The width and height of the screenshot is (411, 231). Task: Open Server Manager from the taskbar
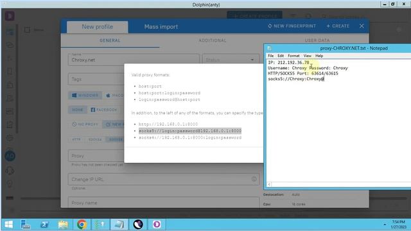(x=26, y=225)
